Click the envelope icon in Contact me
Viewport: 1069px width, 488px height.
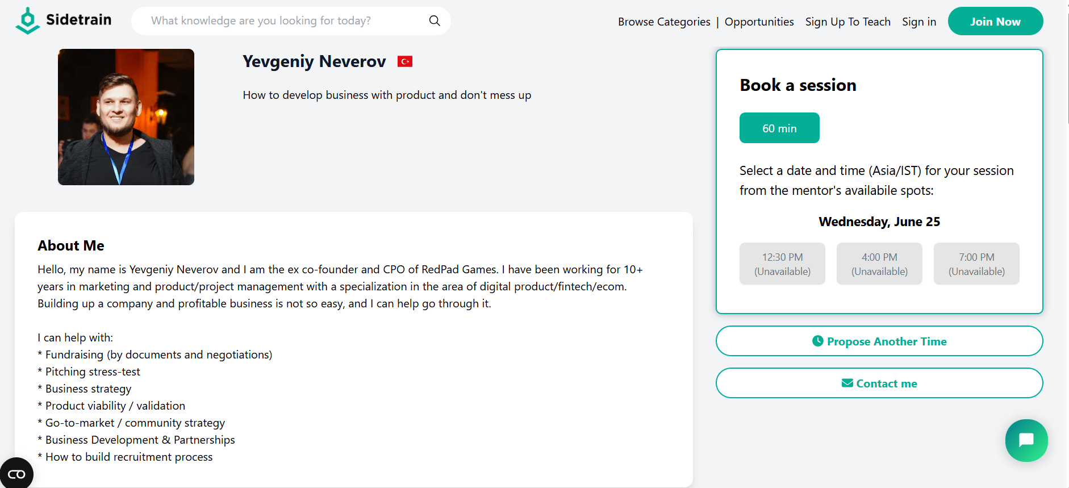[847, 383]
